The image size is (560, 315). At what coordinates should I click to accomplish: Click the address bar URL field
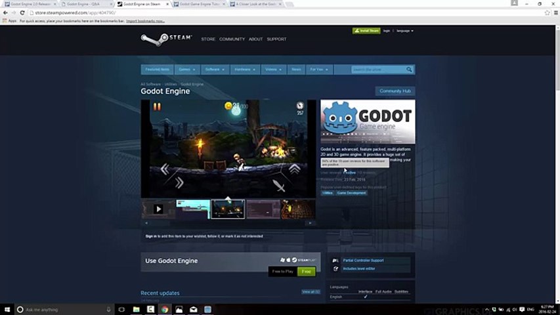[x=286, y=12]
